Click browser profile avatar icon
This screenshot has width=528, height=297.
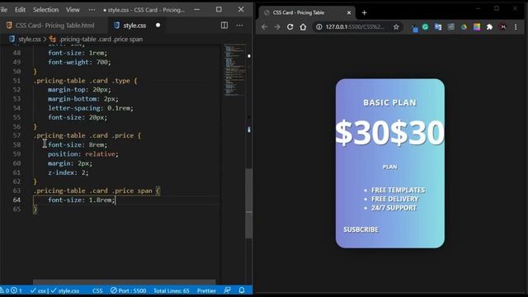click(503, 27)
